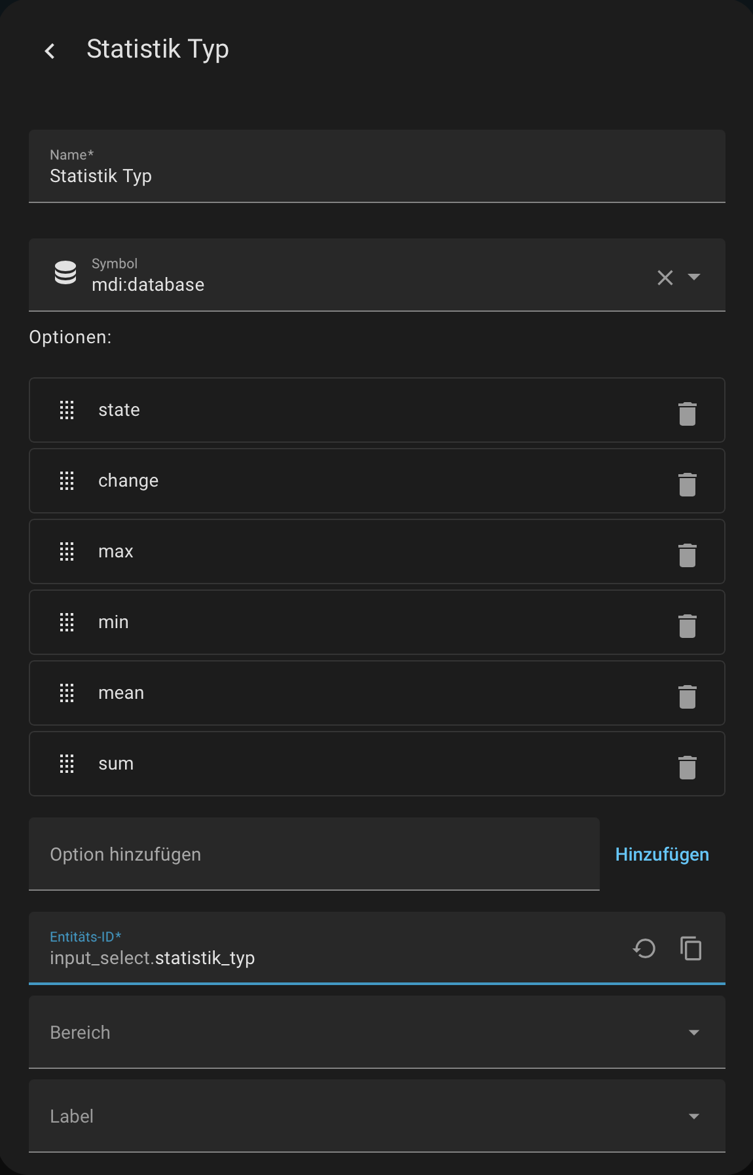753x1175 pixels.
Task: Delete the 'change' option
Action: (687, 484)
